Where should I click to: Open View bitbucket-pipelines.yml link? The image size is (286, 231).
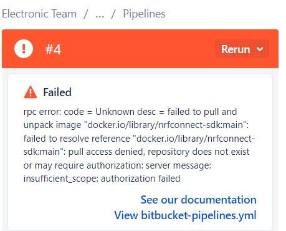(185, 215)
